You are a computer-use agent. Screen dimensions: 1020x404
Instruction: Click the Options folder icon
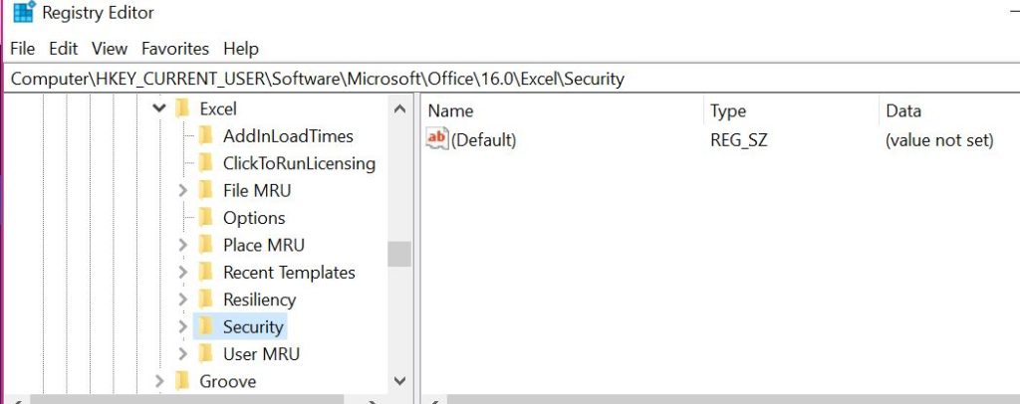point(206,218)
